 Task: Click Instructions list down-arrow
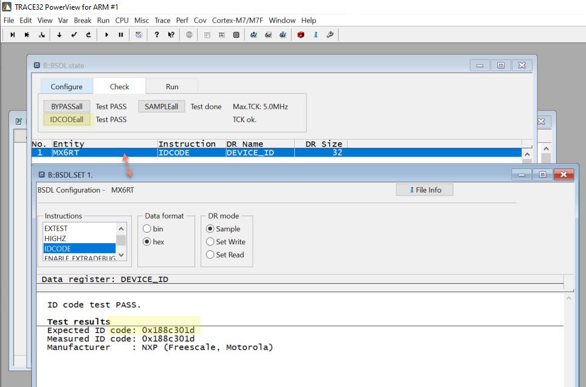pos(121,255)
